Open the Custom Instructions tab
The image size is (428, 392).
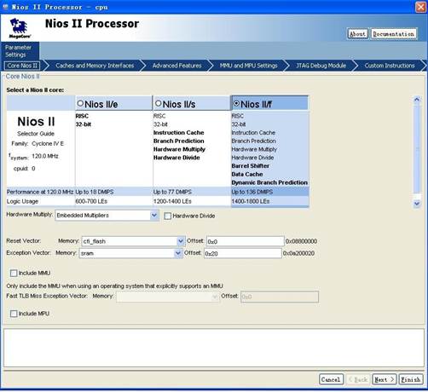point(390,66)
